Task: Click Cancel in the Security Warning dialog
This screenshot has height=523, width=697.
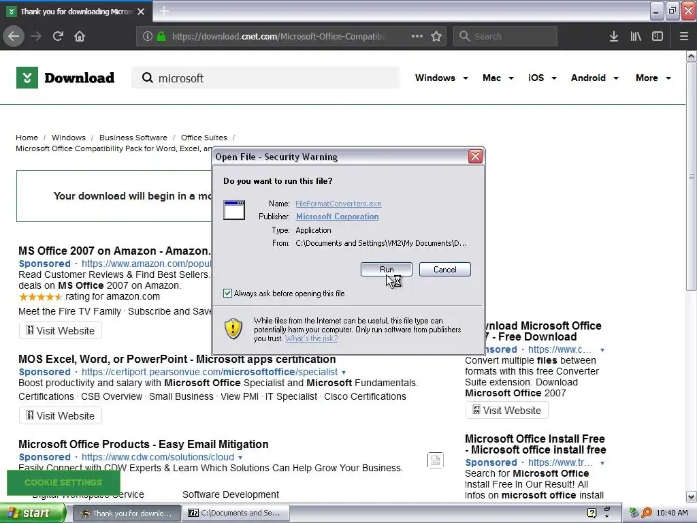Action: click(x=444, y=269)
